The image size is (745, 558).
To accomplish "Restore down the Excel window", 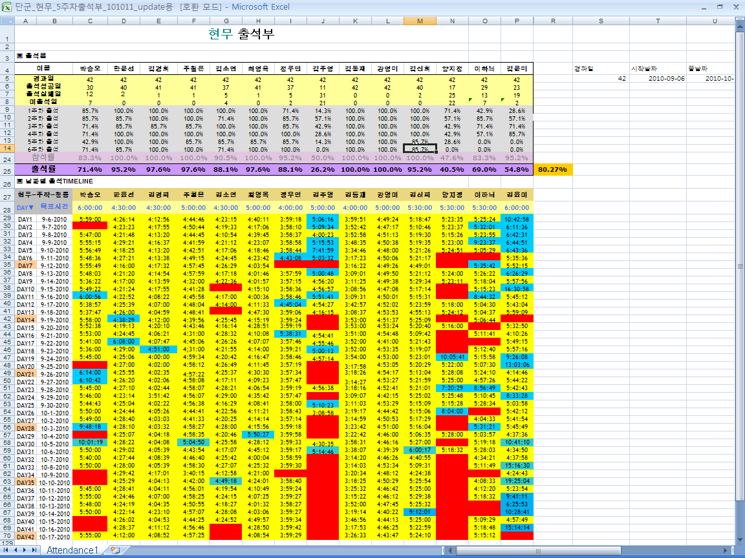I will (x=720, y=6).
